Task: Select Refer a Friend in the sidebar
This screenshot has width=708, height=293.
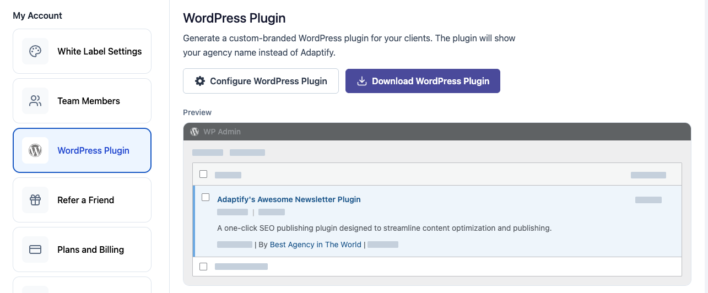Action: point(86,200)
